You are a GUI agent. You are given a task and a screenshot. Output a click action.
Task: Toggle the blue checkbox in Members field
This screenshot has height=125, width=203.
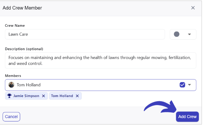(182, 85)
